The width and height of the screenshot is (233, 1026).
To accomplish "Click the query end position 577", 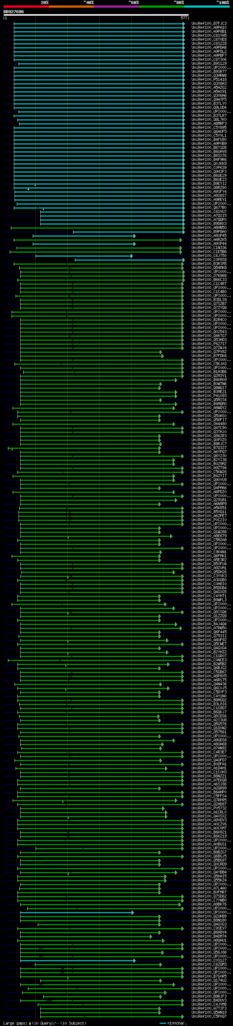I will coord(183,18).
